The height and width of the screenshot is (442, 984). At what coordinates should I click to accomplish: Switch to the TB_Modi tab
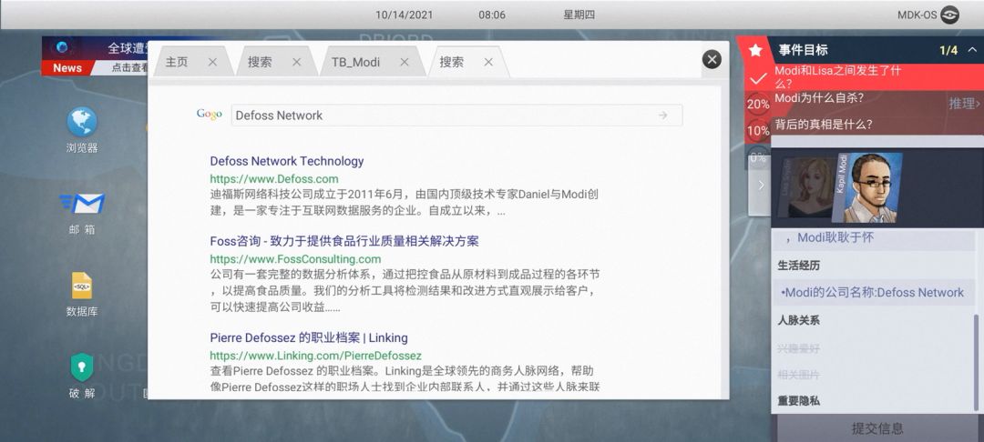(x=355, y=62)
